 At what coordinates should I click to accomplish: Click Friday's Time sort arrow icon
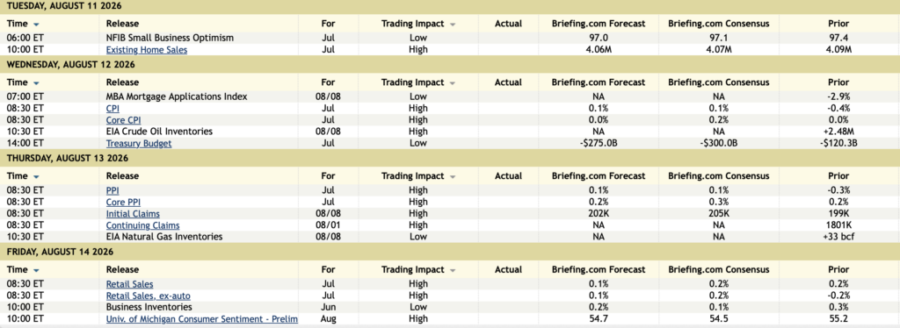(x=37, y=271)
